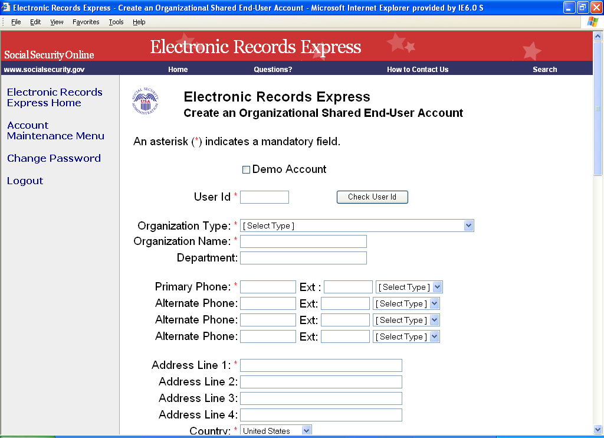The width and height of the screenshot is (604, 438).
Task: Open the Edit menu
Action: (35, 22)
